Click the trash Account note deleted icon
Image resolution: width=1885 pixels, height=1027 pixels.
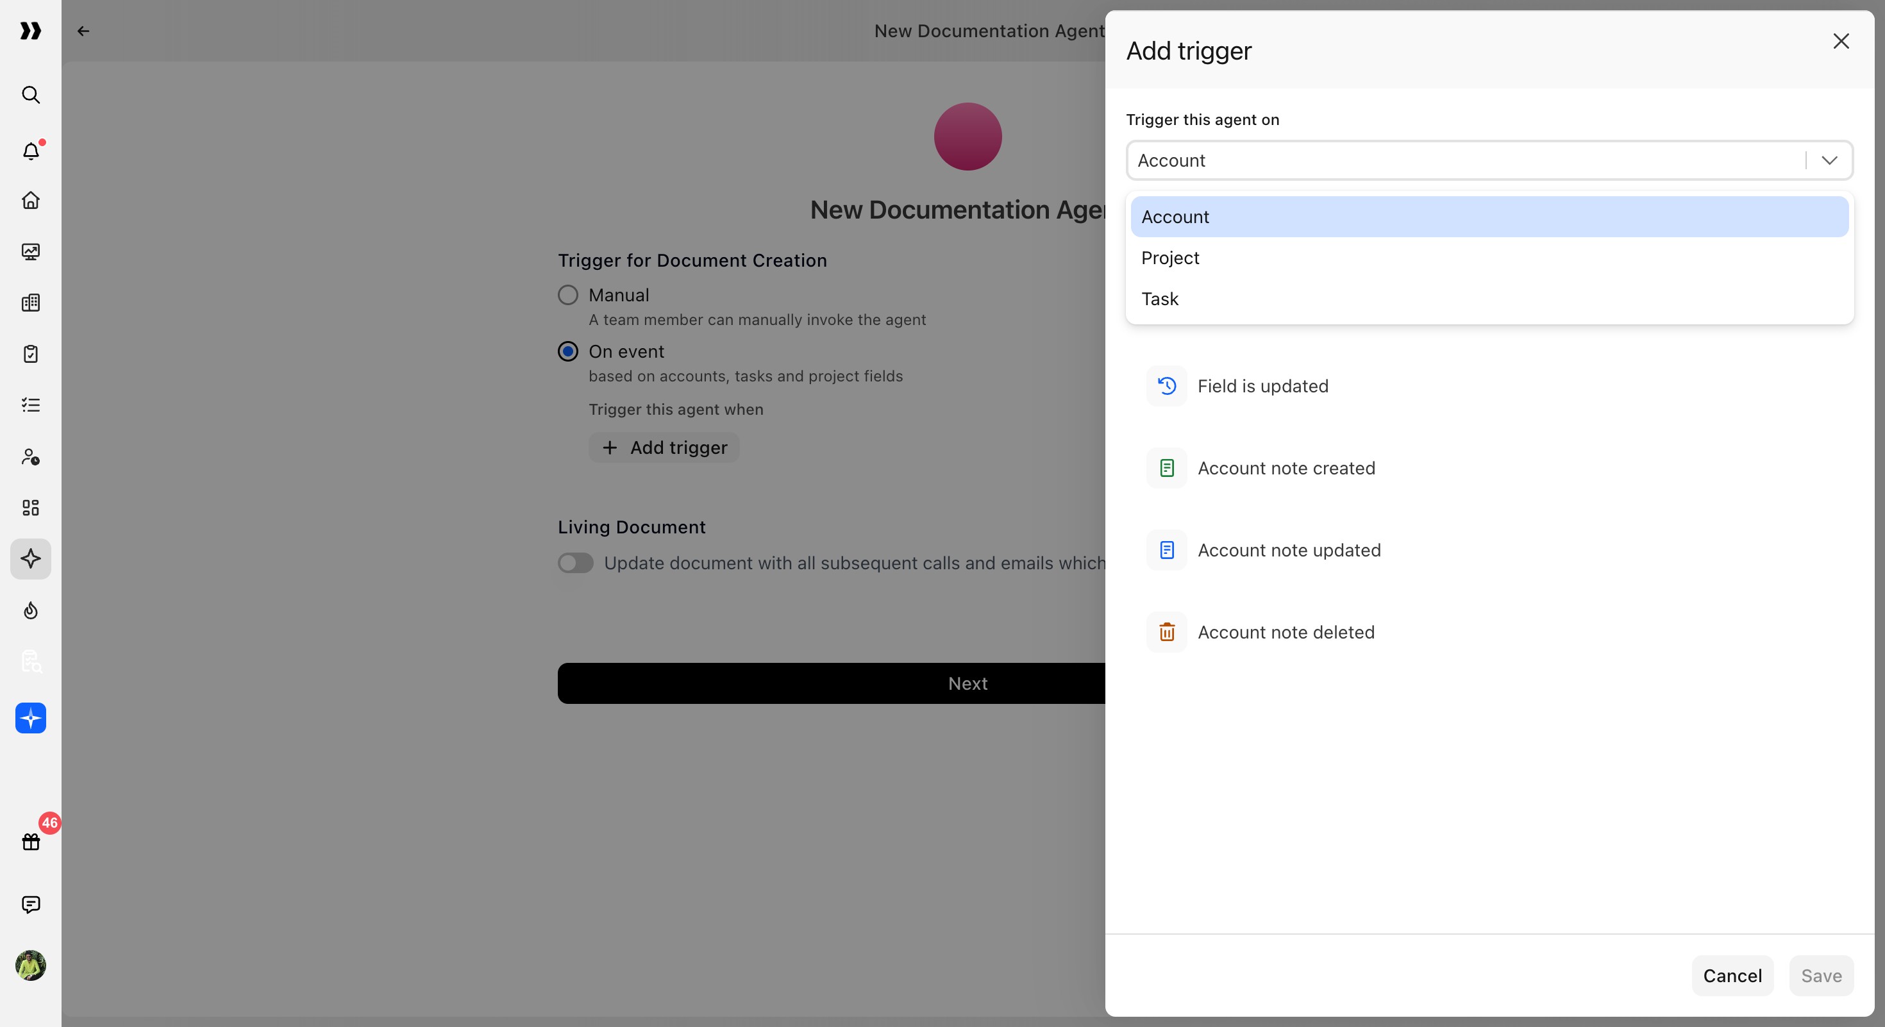pyautogui.click(x=1167, y=632)
